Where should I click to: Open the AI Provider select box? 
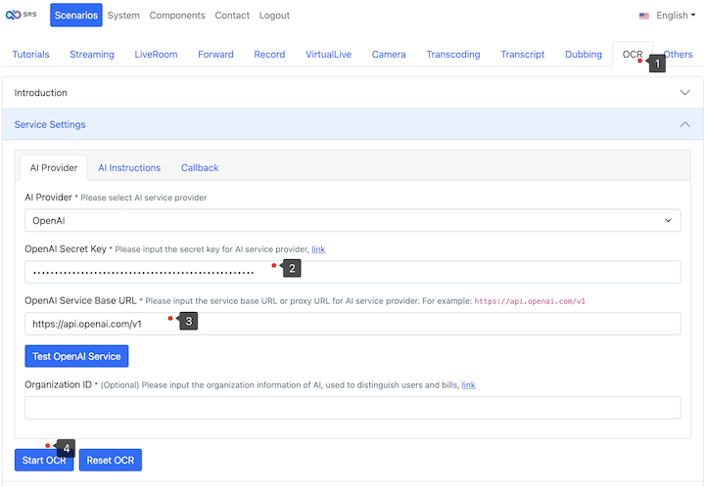[x=352, y=220]
